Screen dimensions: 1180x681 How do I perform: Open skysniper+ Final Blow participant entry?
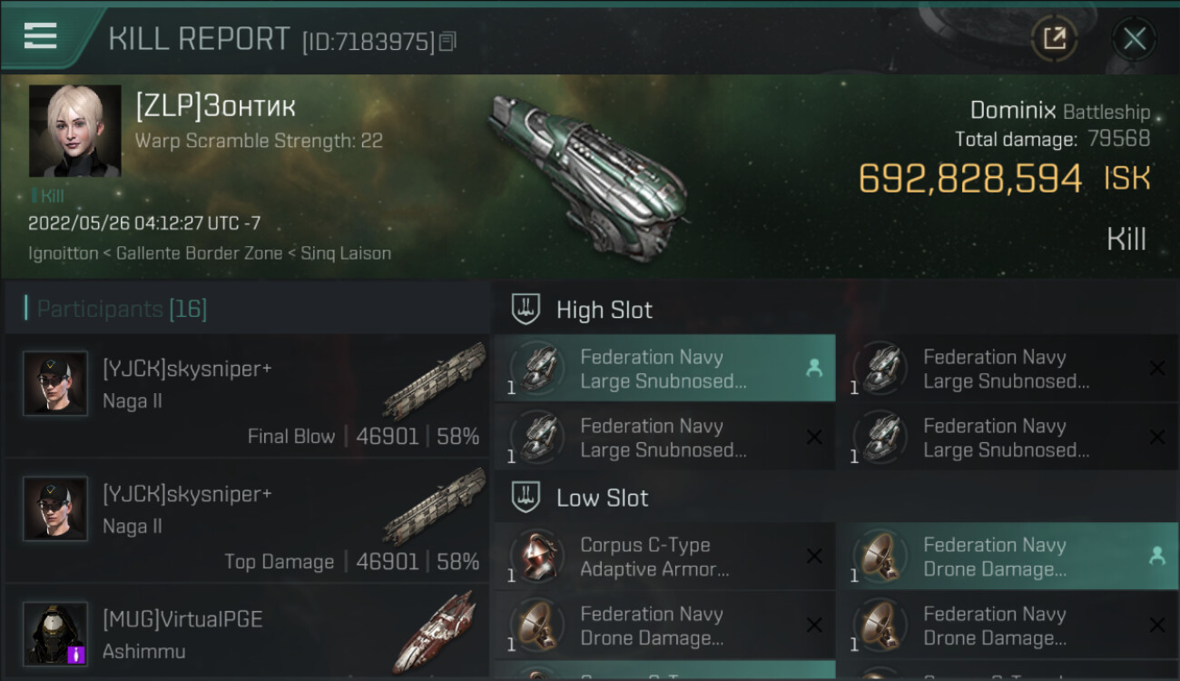point(247,396)
